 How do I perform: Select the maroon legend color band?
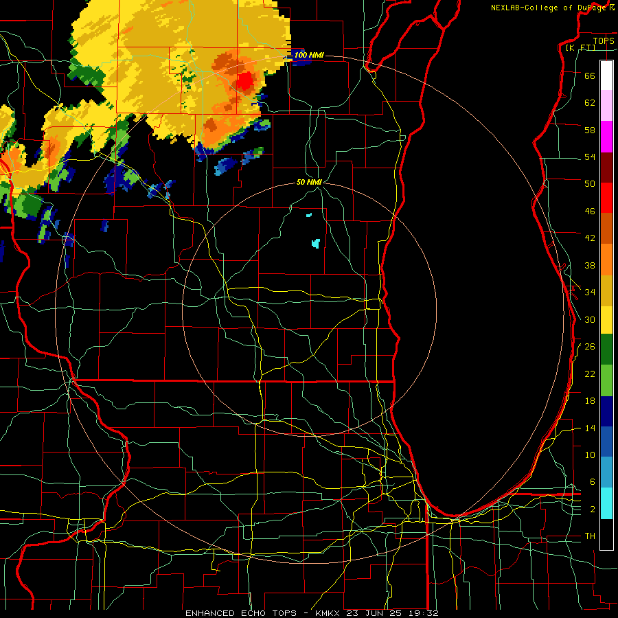(x=606, y=167)
